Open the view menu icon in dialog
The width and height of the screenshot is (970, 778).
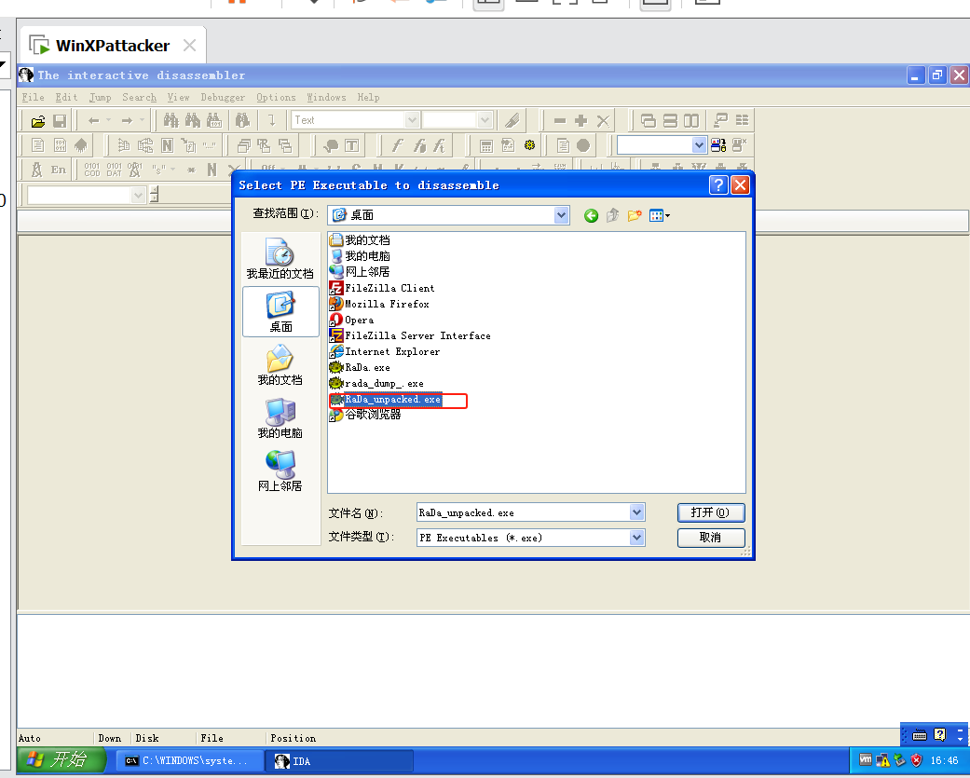pos(660,215)
